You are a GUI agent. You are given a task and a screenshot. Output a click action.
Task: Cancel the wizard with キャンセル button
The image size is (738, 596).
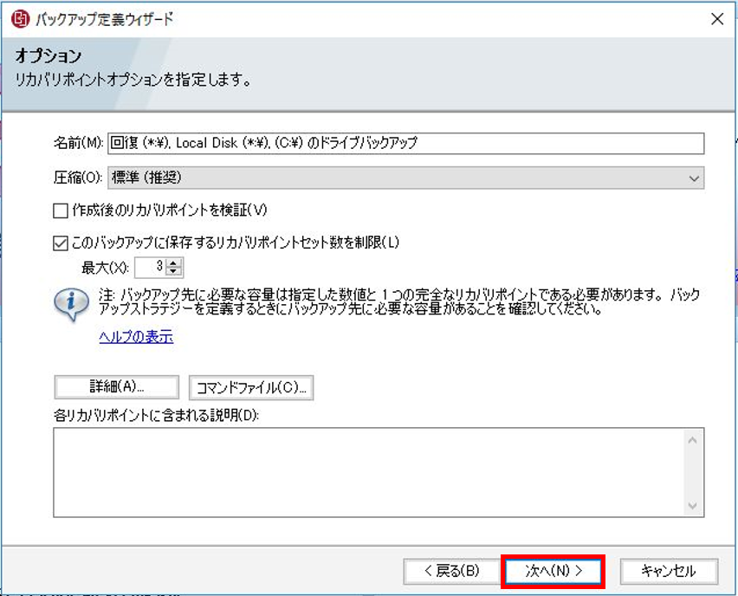point(669,571)
